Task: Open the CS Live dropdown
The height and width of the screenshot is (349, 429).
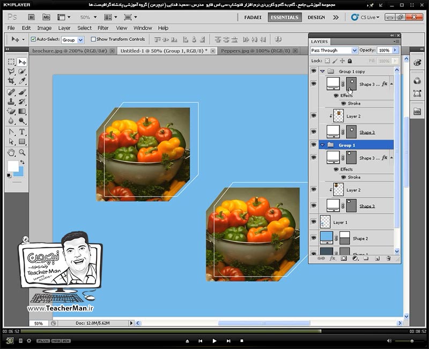Action: click(366, 17)
